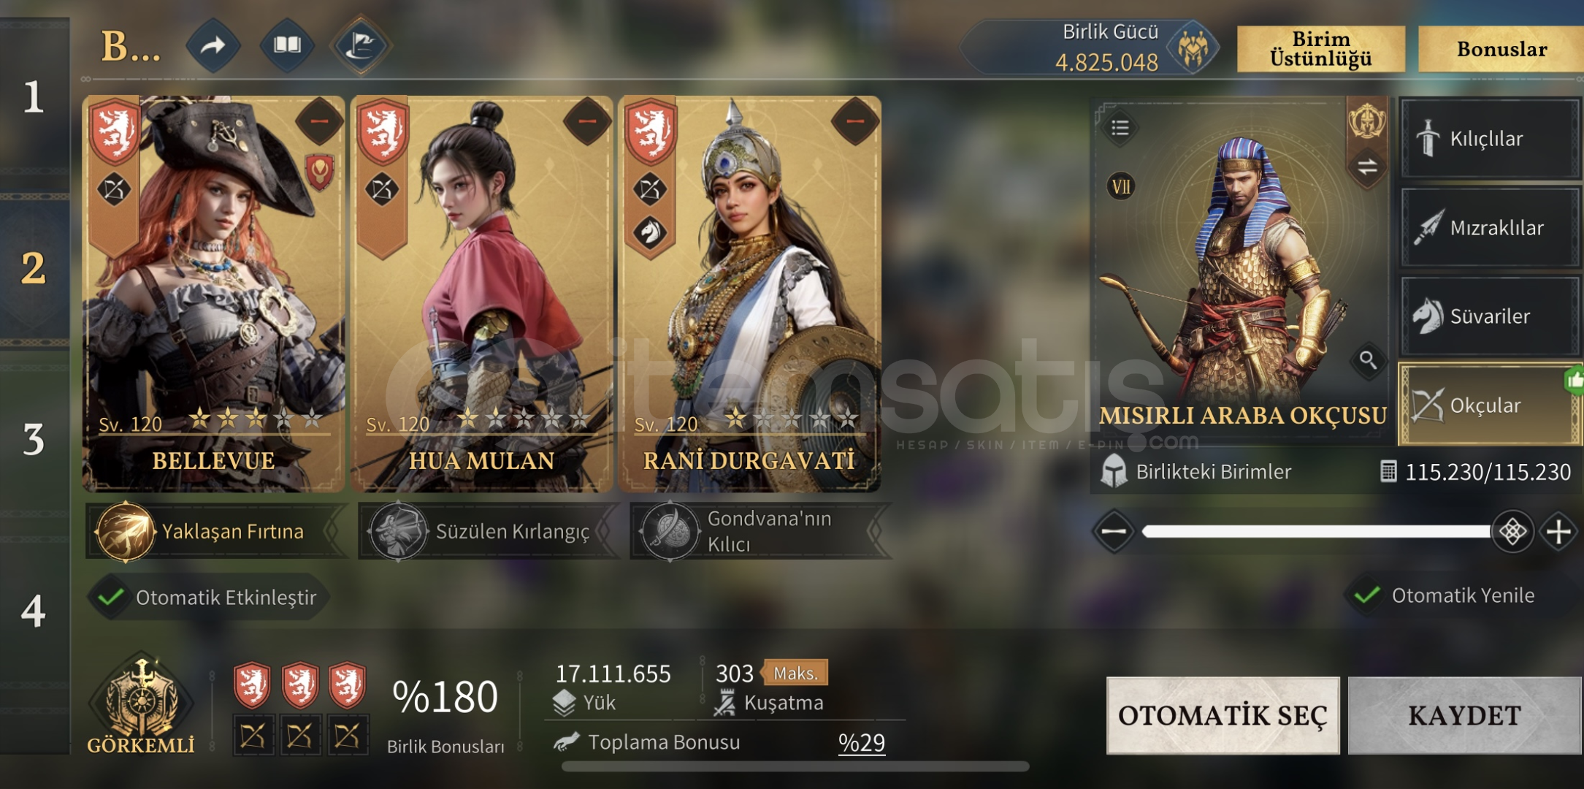Click the share arrow icon at top
1584x789 pixels.
213,45
